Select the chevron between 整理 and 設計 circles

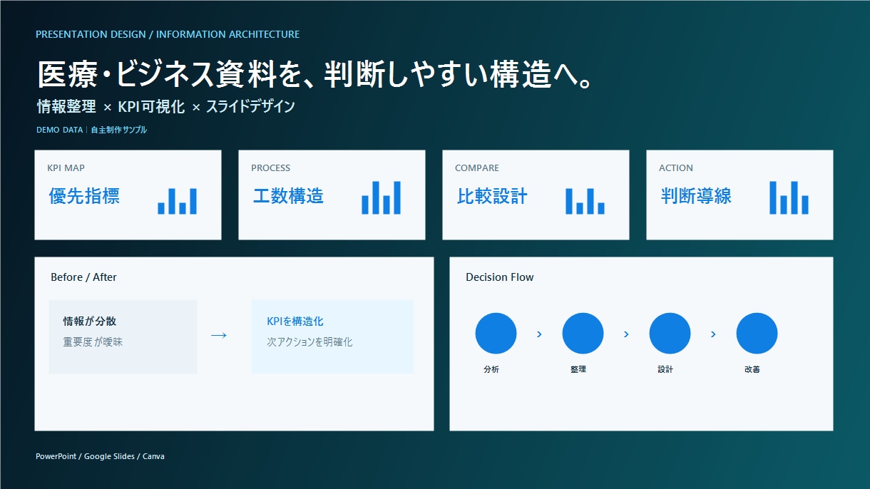pyautogui.click(x=626, y=334)
